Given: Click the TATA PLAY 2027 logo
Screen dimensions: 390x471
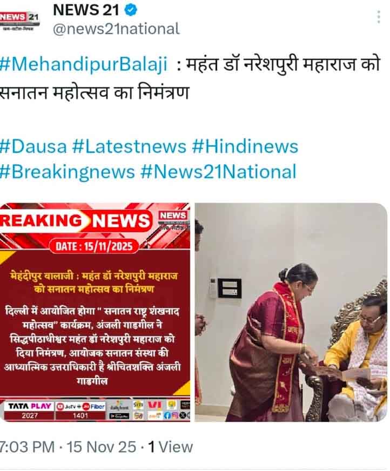Looking at the screenshot, I should (x=30, y=411).
